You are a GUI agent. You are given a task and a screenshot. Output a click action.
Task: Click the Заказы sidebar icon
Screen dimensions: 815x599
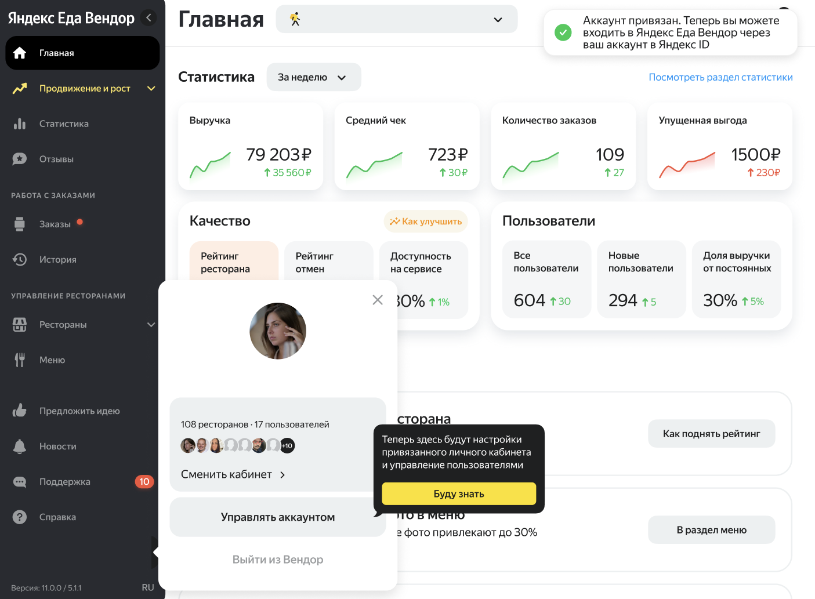coord(20,224)
